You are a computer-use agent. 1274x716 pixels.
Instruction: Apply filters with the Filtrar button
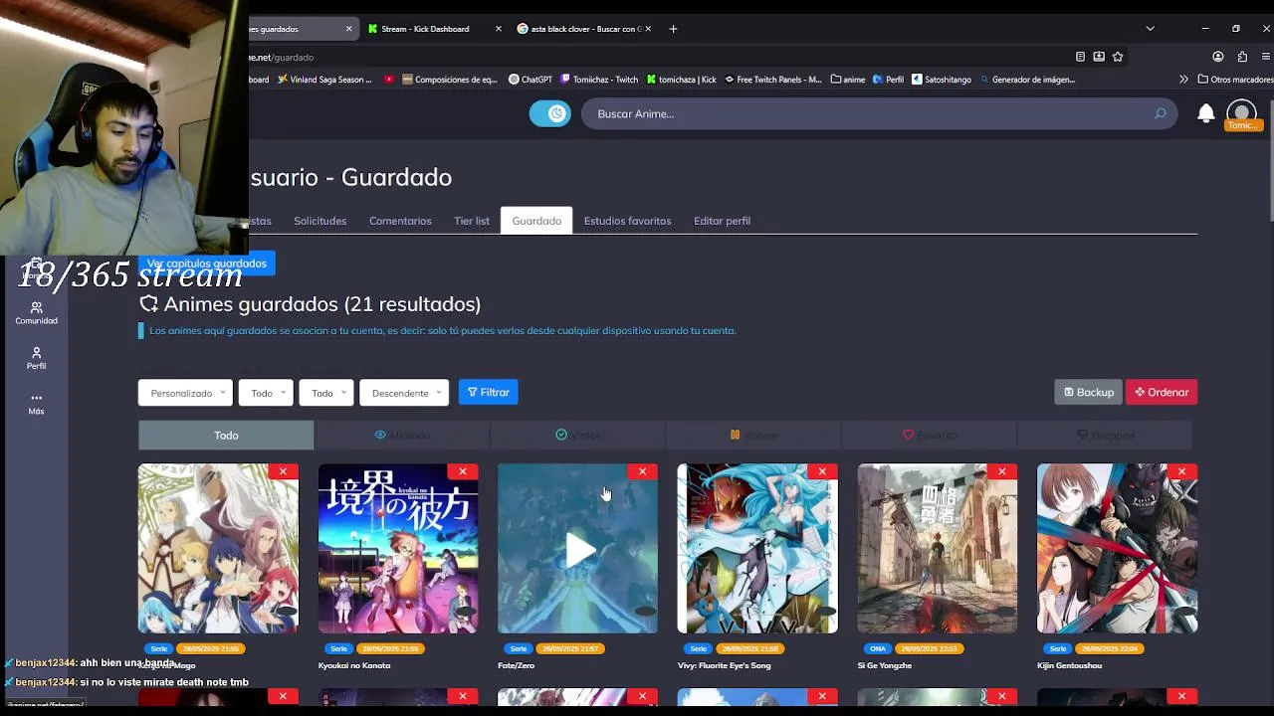[x=488, y=393]
